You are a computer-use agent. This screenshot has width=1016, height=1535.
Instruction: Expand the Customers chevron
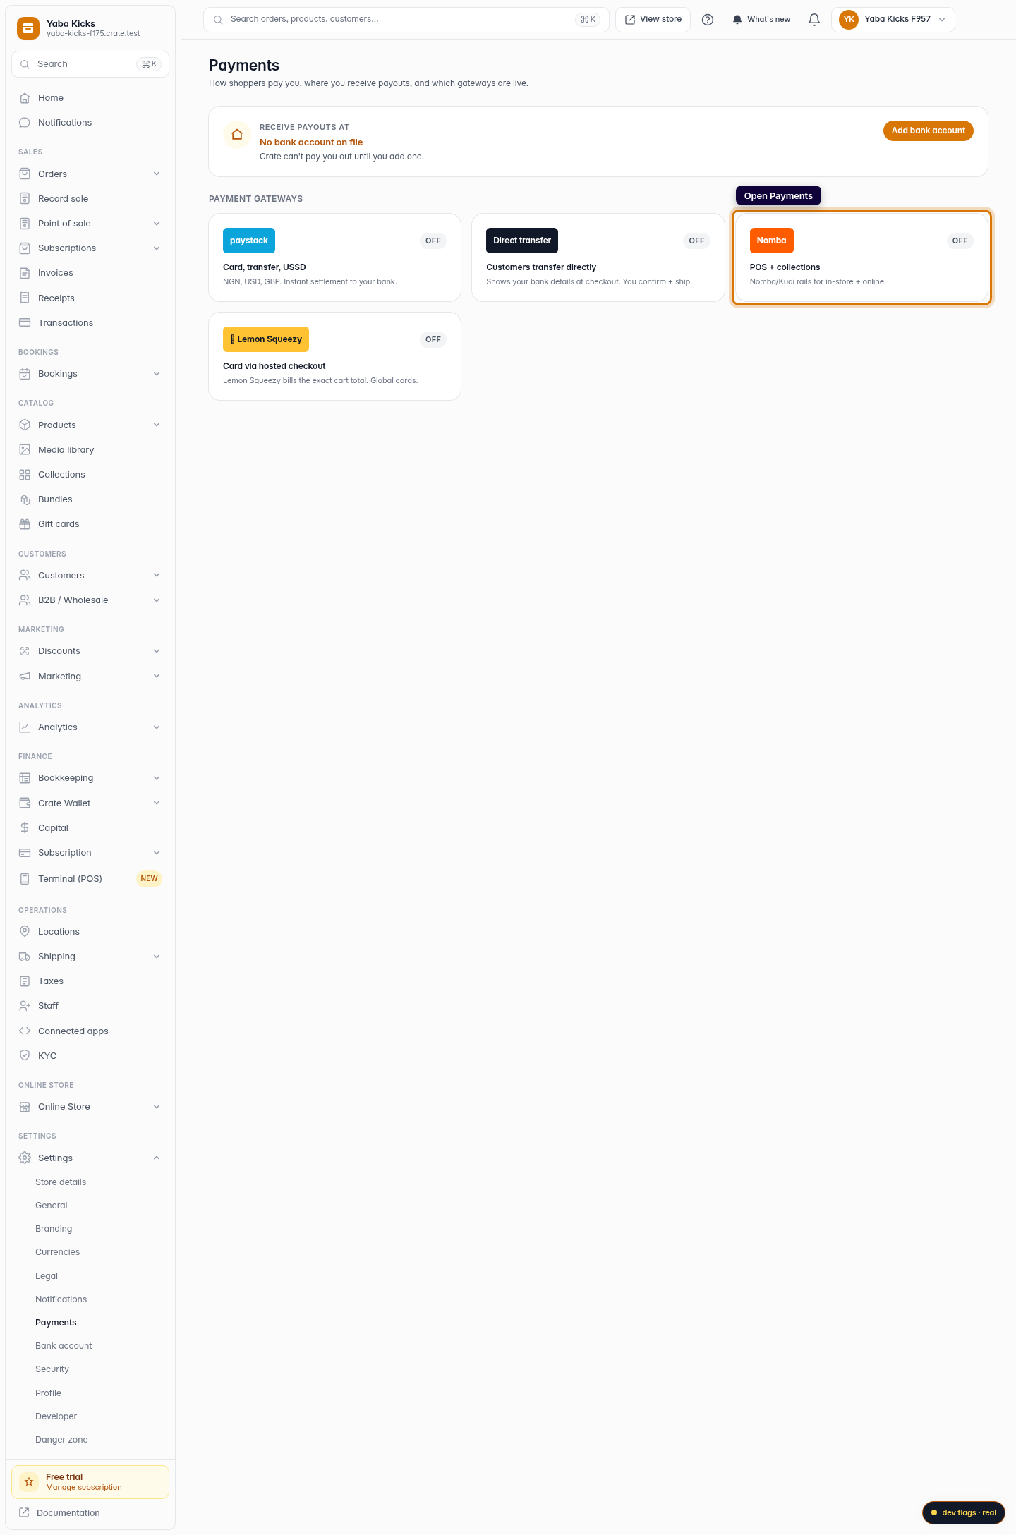tap(157, 575)
